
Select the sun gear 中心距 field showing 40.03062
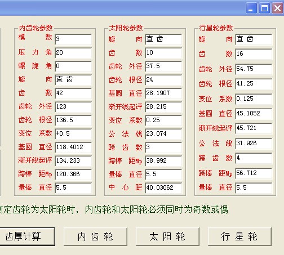(x=163, y=188)
